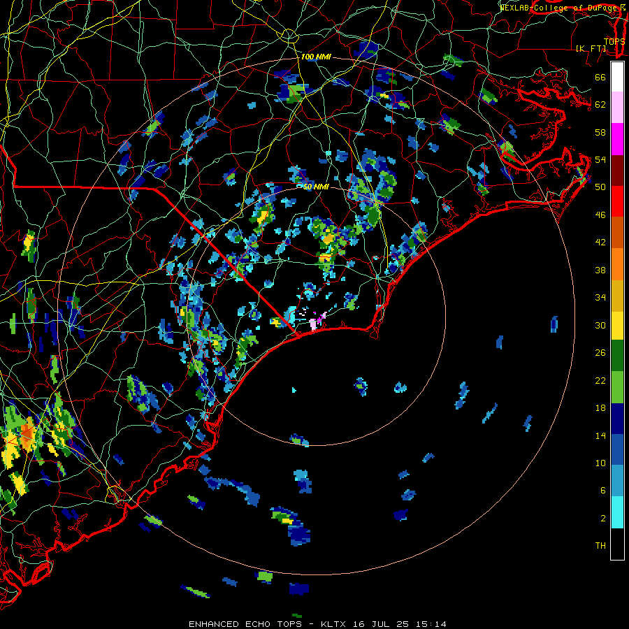This screenshot has height=629, width=629.
Task: Click the '18' scale label
Action: [x=600, y=408]
